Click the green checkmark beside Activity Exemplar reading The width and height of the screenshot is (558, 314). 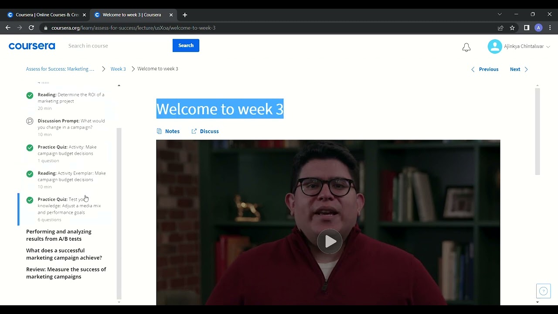click(30, 174)
